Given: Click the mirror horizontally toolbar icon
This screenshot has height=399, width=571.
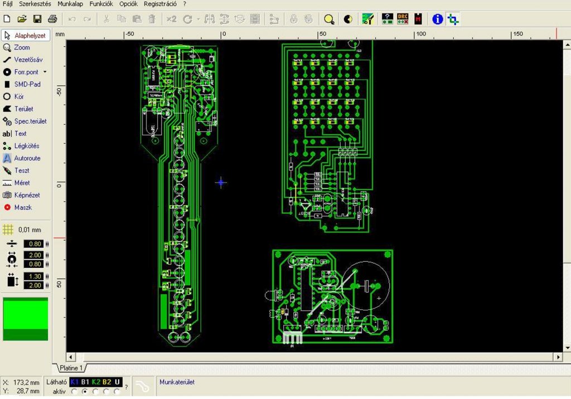Looking at the screenshot, I should pos(210,19).
